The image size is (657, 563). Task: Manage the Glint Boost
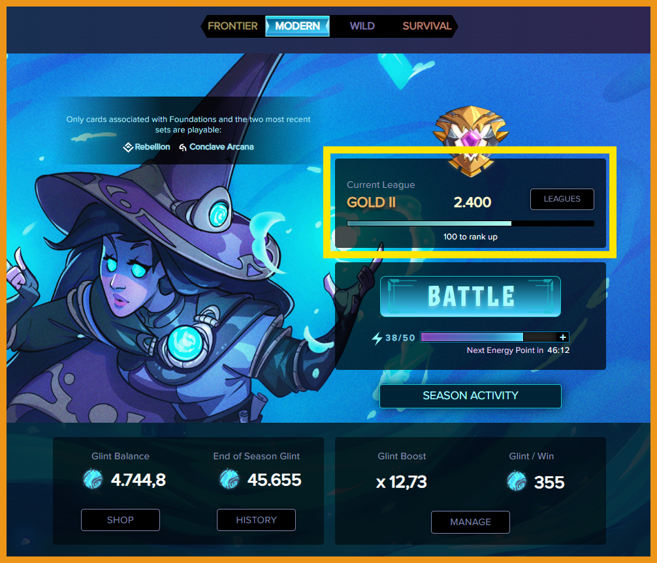click(x=470, y=522)
